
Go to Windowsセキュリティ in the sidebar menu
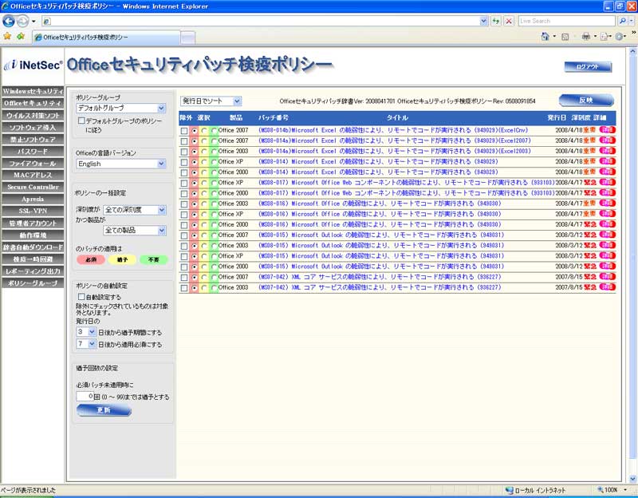(x=33, y=91)
